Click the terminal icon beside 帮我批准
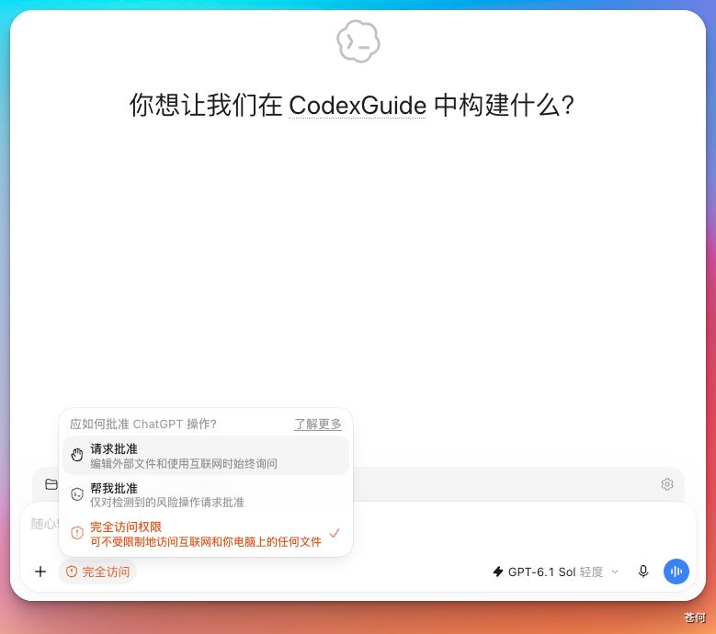This screenshot has height=634, width=716. [77, 494]
